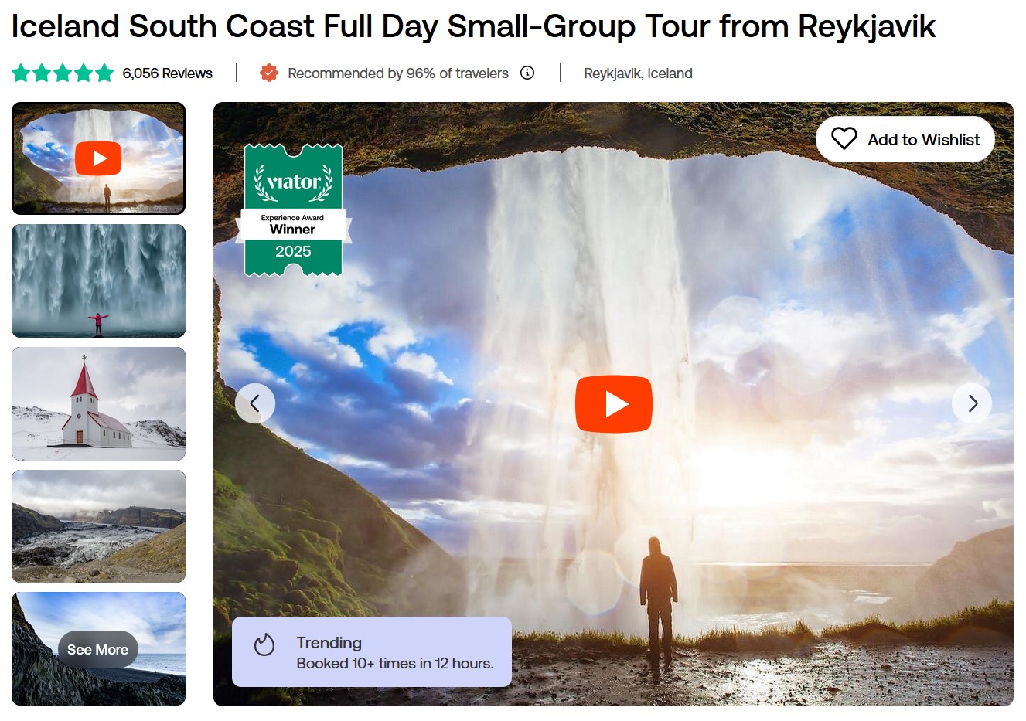Screen dimensions: 1026x721
Task: Click the previous image arrow
Action: click(x=255, y=403)
